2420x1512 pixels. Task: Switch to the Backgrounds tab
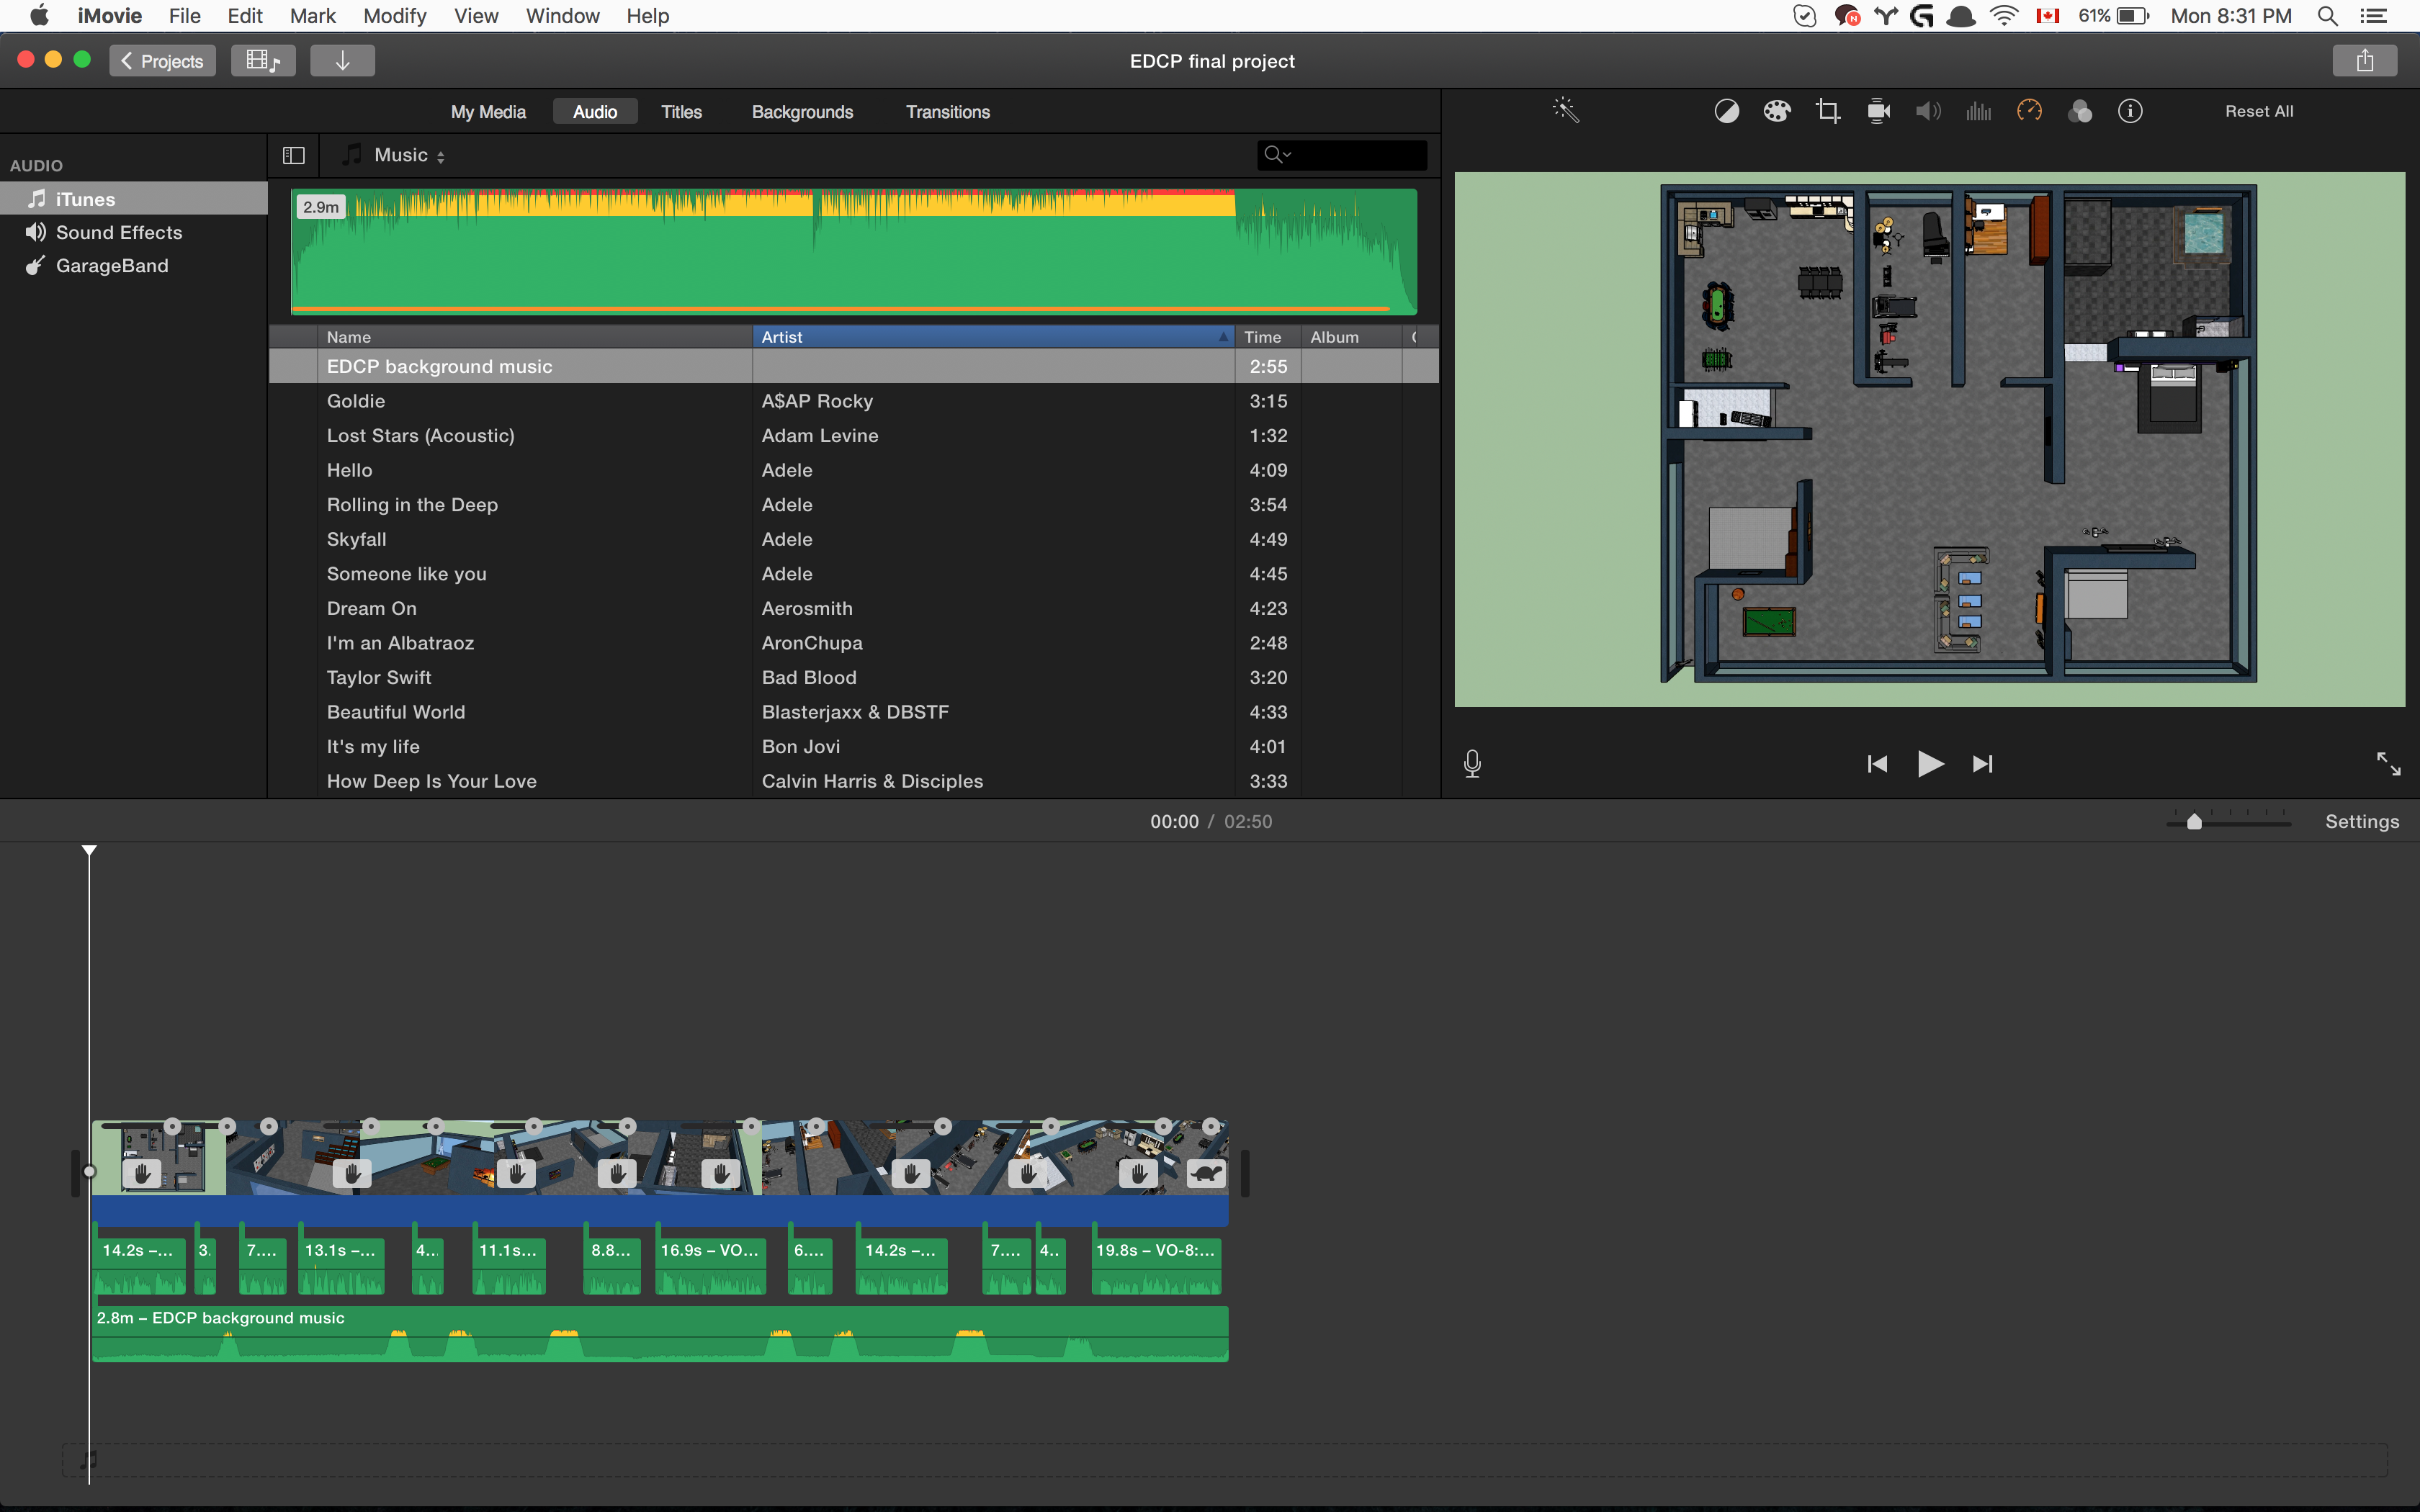(802, 112)
